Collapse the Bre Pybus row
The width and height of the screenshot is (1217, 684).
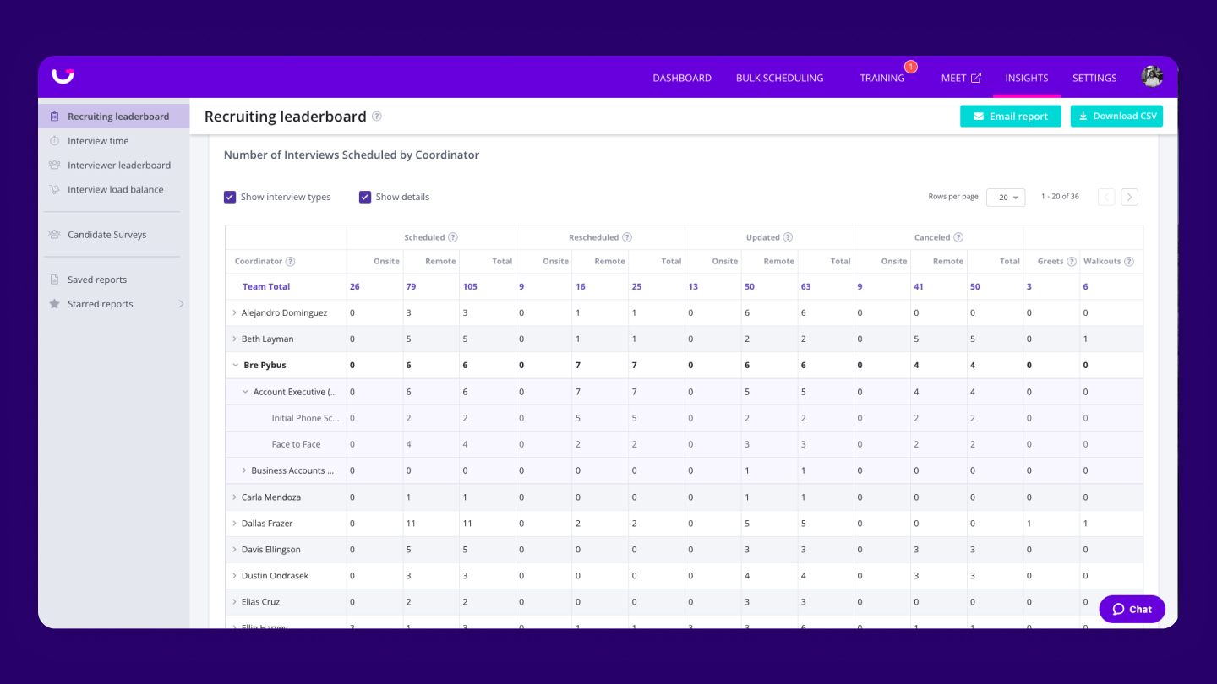(x=235, y=366)
